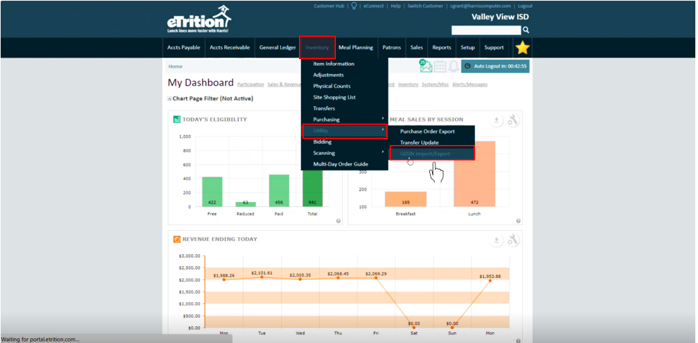Download the Meal Sales by Session chart
698x343 pixels.
pos(497,120)
